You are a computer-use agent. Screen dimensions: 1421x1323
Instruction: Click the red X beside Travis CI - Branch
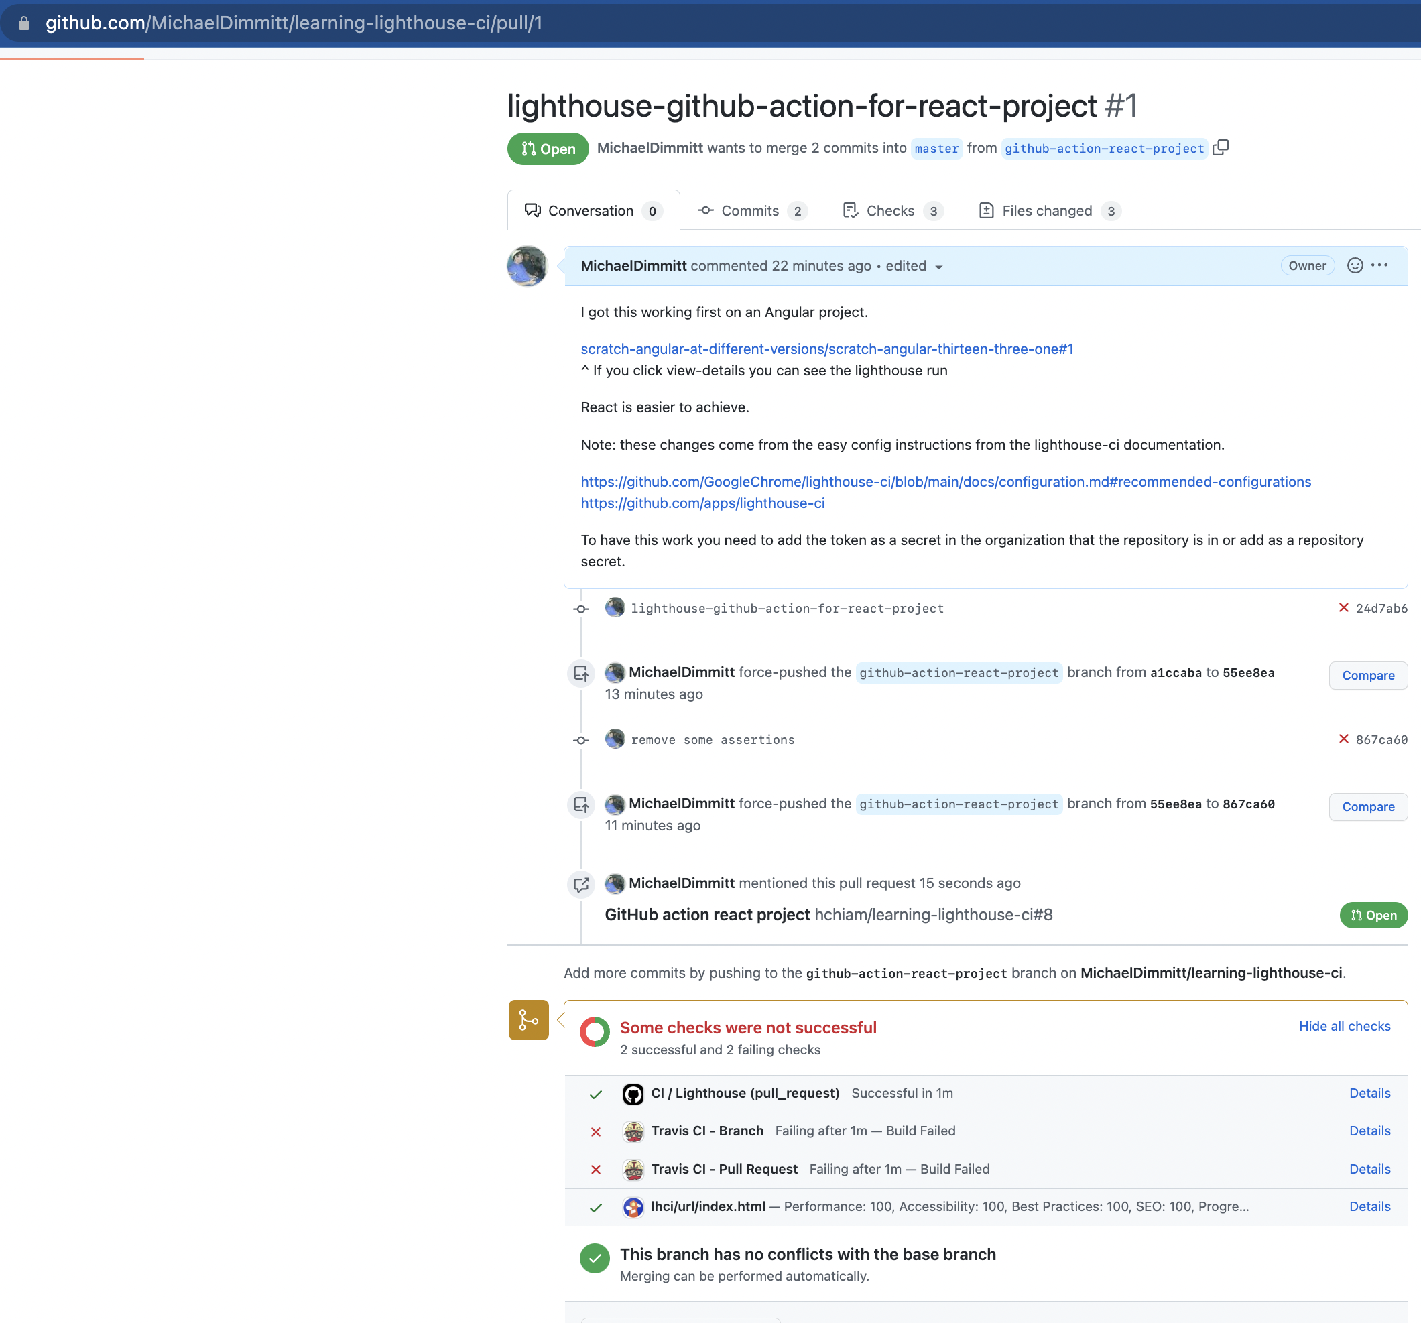tap(595, 1131)
